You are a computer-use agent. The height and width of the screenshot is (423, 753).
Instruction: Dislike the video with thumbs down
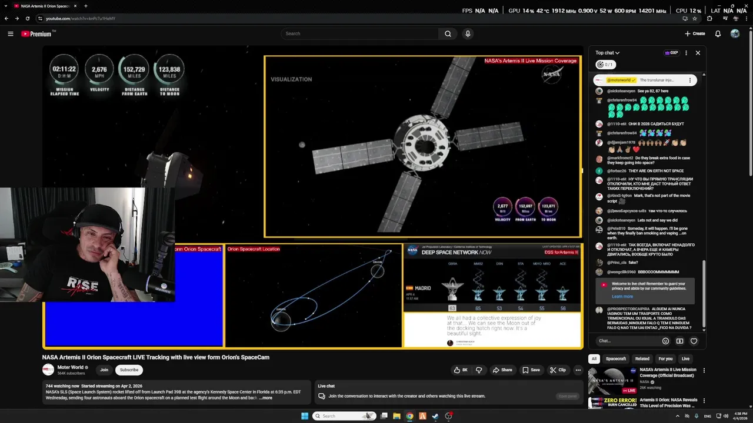pyautogui.click(x=479, y=370)
